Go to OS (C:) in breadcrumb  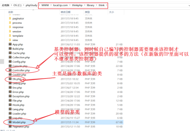[17, 5]
